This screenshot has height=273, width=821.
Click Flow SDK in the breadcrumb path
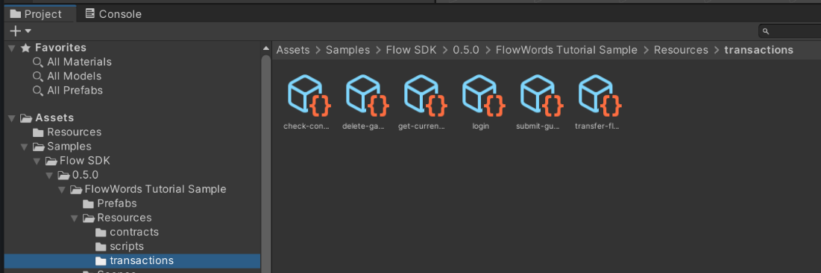(412, 50)
